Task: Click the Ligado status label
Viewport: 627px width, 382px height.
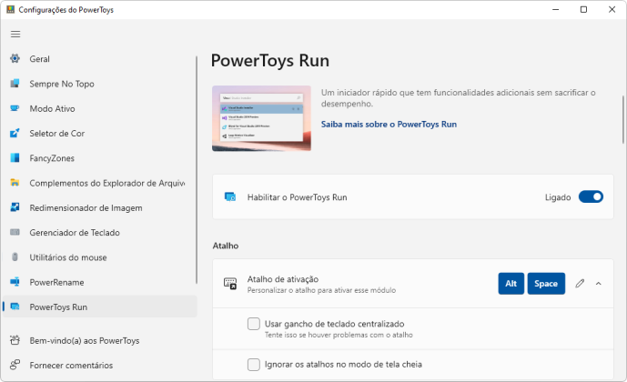Action: pyautogui.click(x=558, y=197)
